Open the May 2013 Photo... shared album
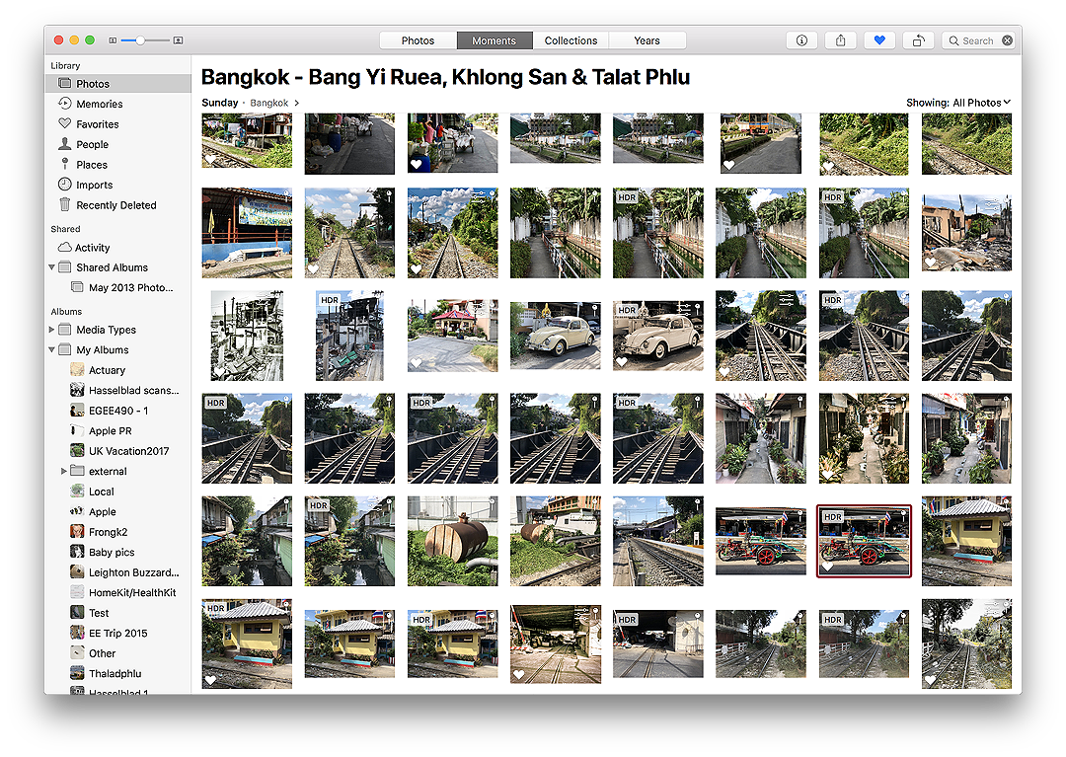1066x757 pixels. pyautogui.click(x=118, y=287)
